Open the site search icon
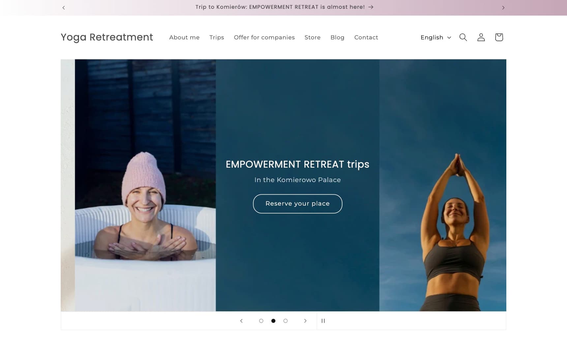This screenshot has height=354, width=567. (463, 37)
